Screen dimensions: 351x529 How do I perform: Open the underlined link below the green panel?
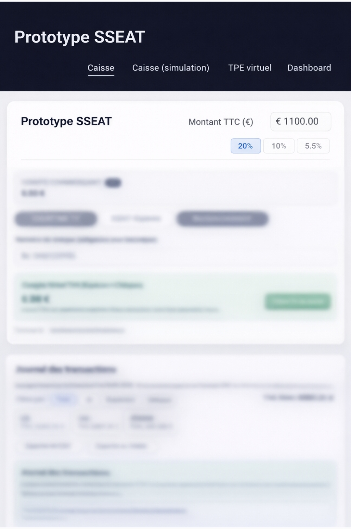click(x=87, y=330)
